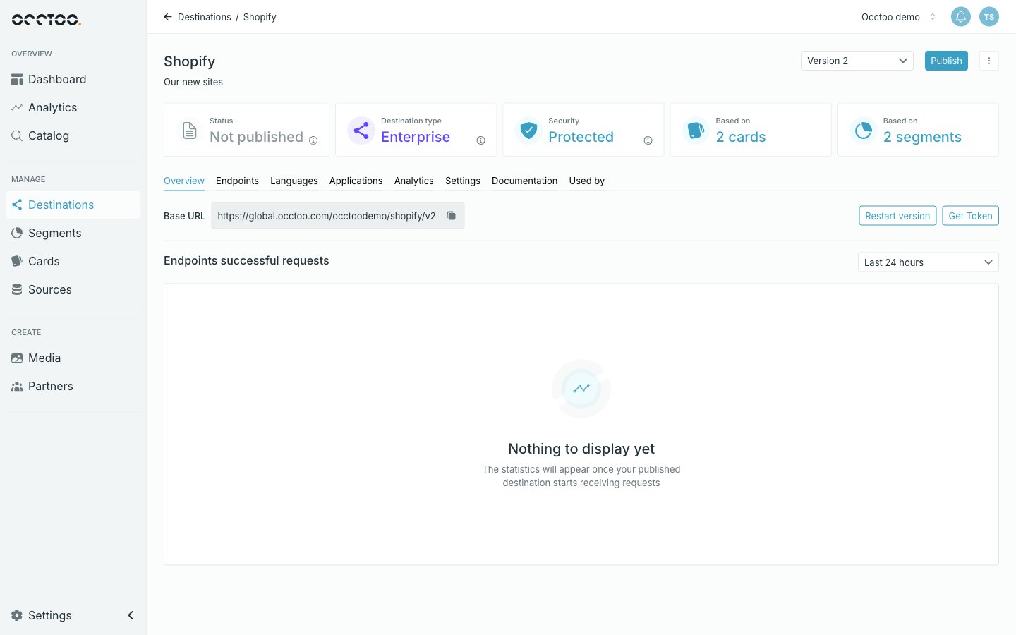Switch to the Endpoints tab
The width and height of the screenshot is (1016, 635).
pos(237,181)
